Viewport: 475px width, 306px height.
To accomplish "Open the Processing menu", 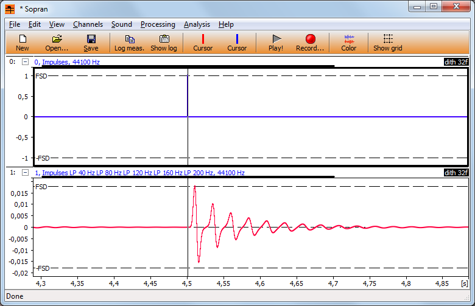I will (158, 24).
